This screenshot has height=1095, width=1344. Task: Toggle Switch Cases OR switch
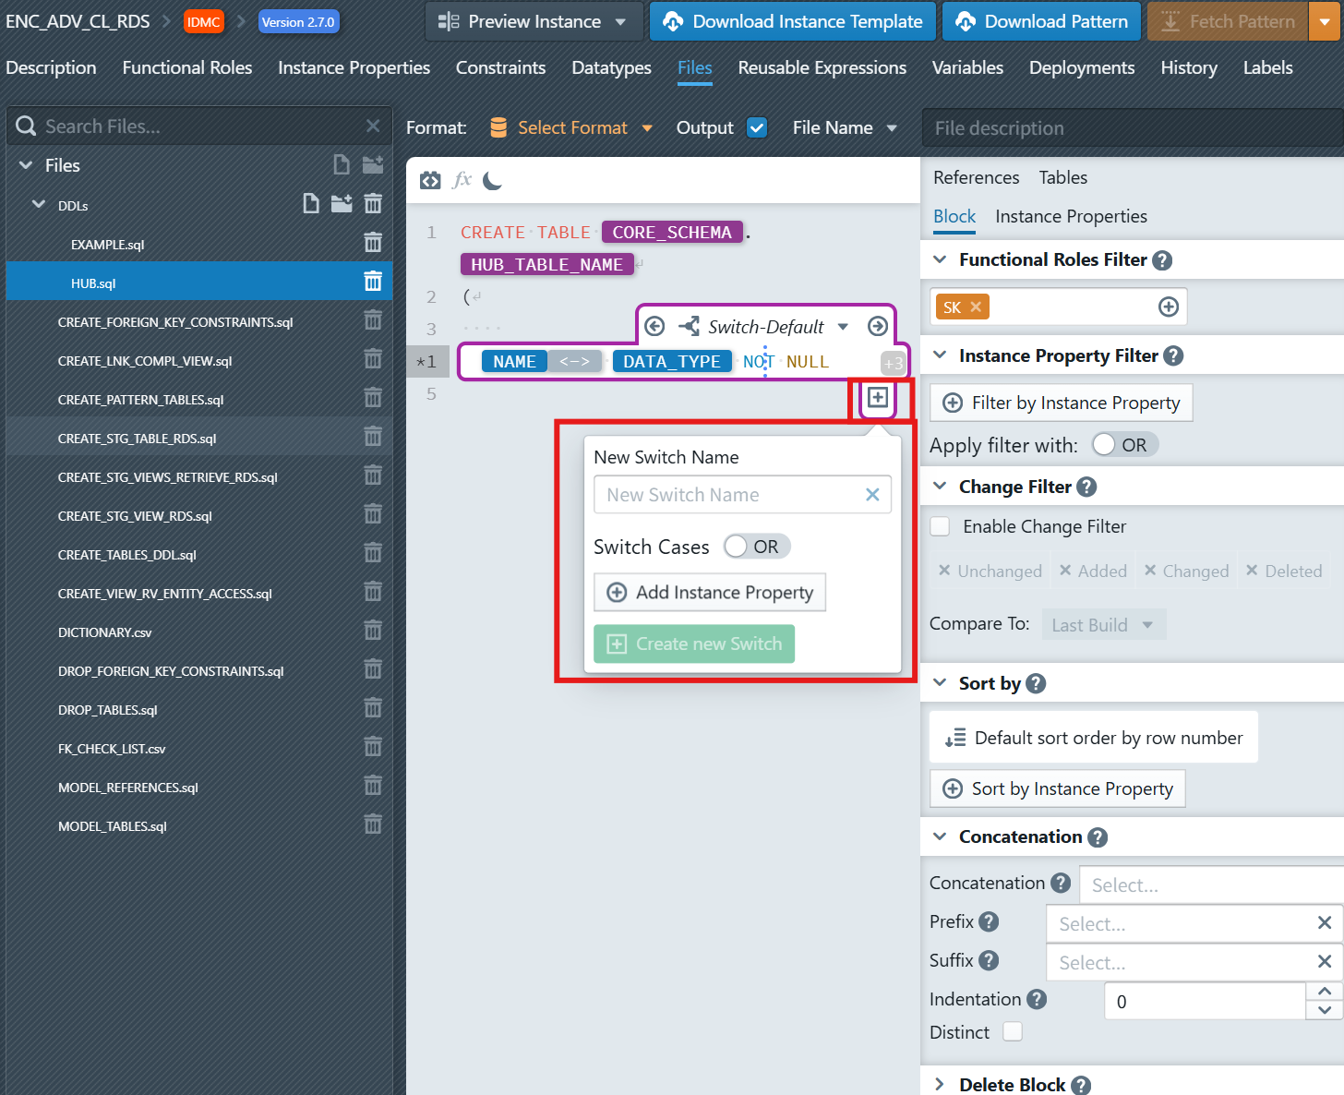coord(738,547)
